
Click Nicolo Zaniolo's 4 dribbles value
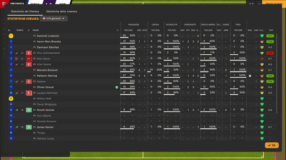pos(226,110)
